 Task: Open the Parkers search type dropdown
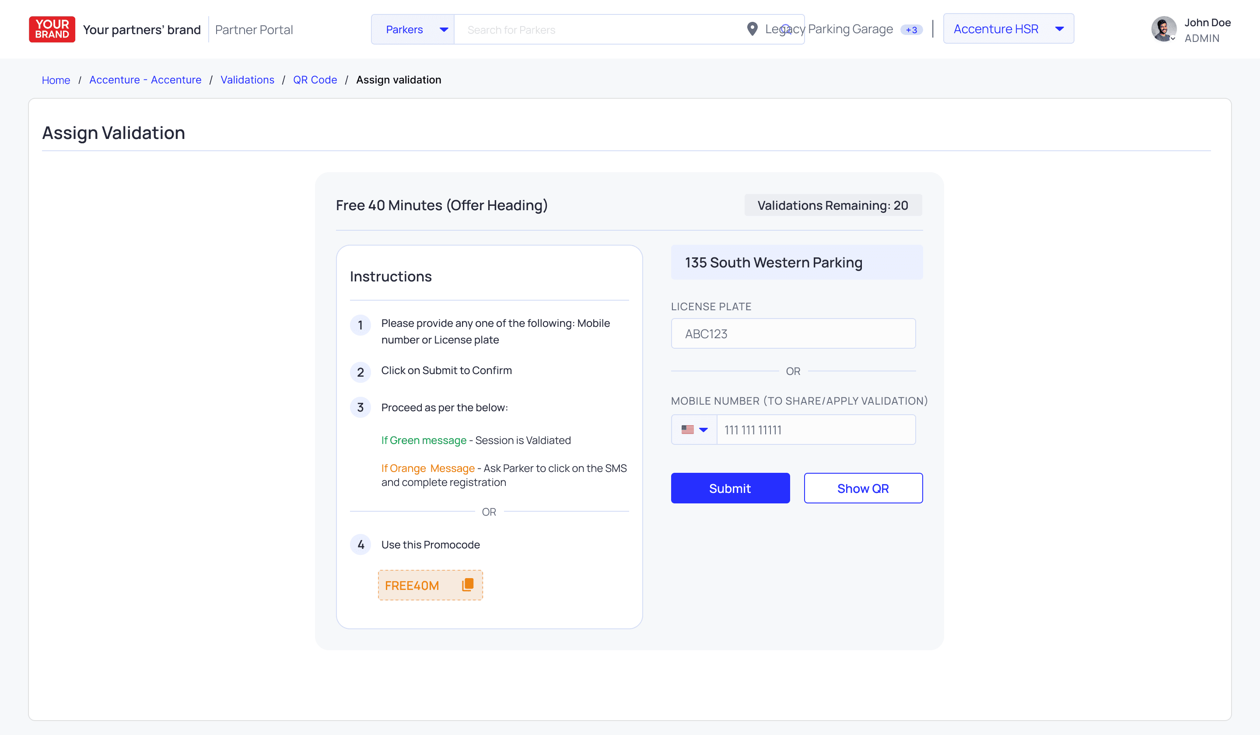pyautogui.click(x=413, y=29)
